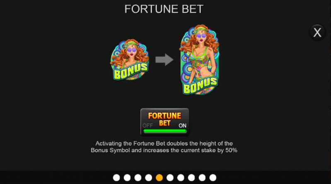Go to the first page dot
The image size is (331, 184).
click(x=116, y=178)
